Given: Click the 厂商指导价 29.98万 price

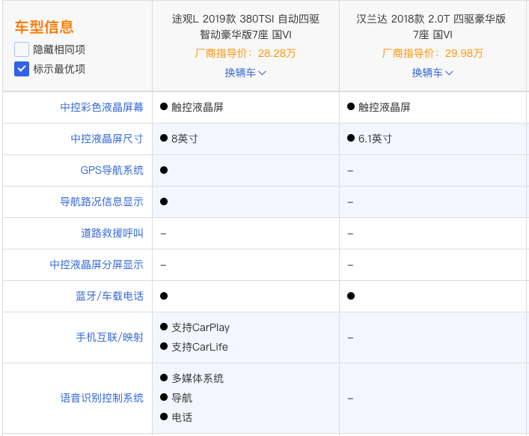Looking at the screenshot, I should point(432,53).
